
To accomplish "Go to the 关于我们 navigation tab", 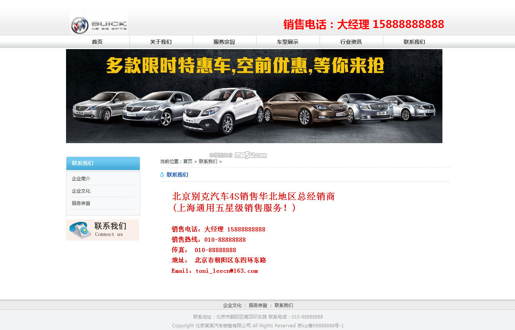I will click(x=161, y=42).
